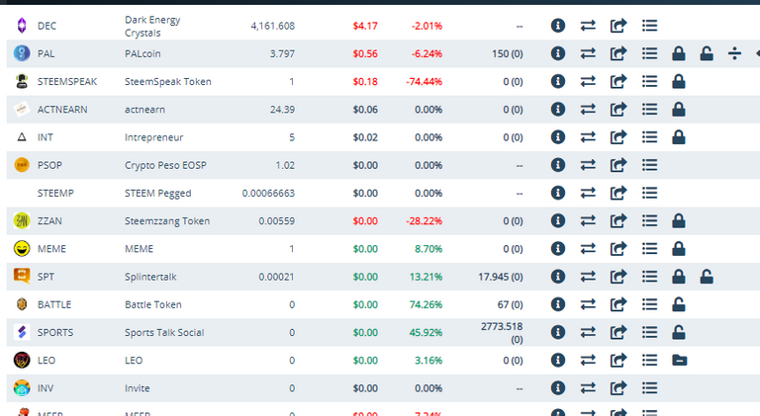Click the Battle Token name text
Screen dimensions: 760x416
click(x=153, y=304)
